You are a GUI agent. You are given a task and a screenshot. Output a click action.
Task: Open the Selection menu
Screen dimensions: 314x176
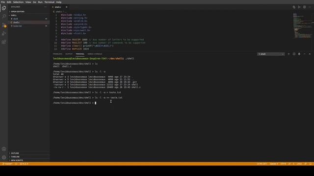click(x=18, y=2)
